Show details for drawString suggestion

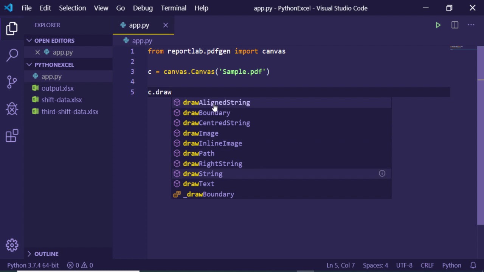pos(382,174)
